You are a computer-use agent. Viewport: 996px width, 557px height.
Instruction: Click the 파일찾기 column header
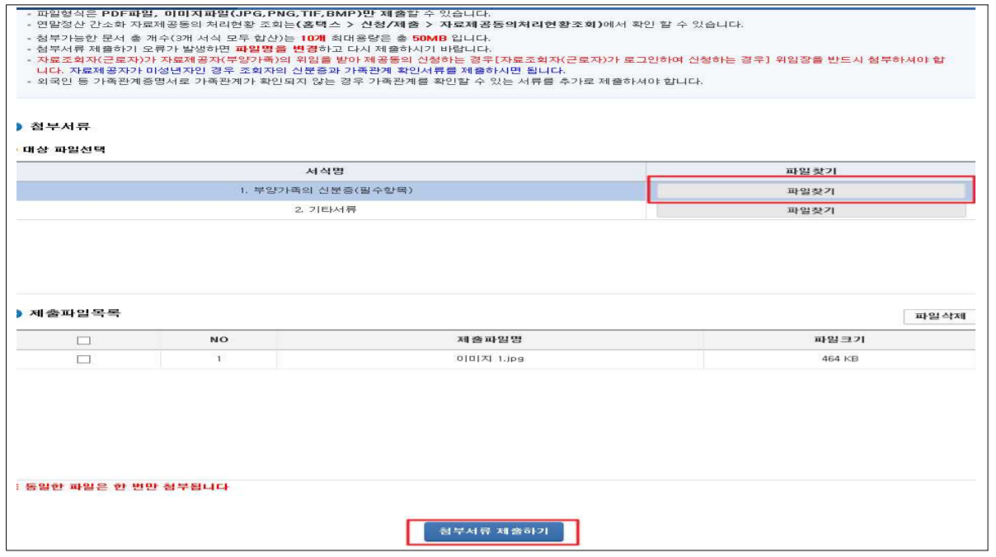810,171
